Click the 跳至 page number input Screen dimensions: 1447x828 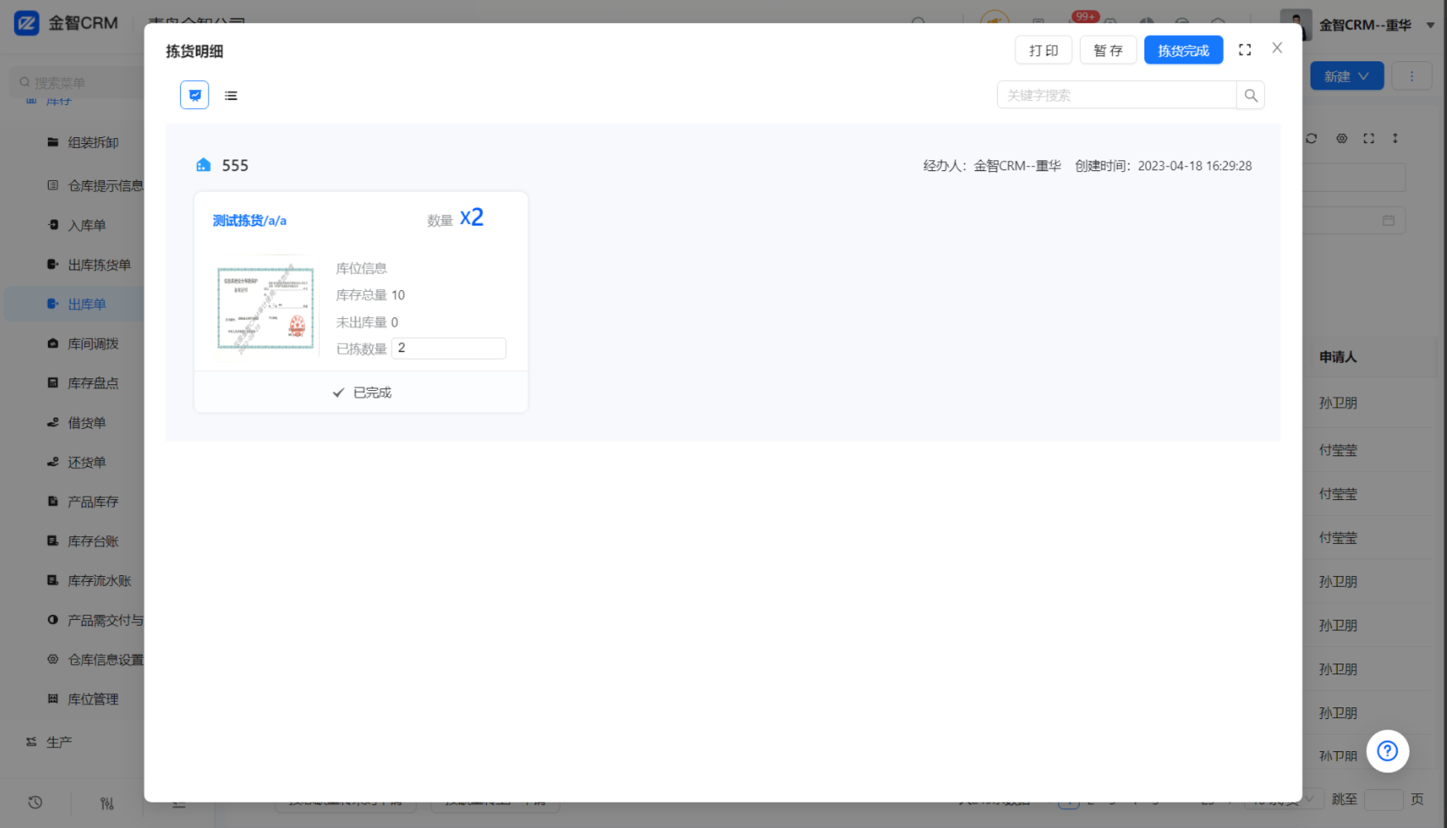pos(1383,799)
